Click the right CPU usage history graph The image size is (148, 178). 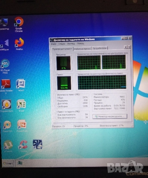(x=114, y=62)
